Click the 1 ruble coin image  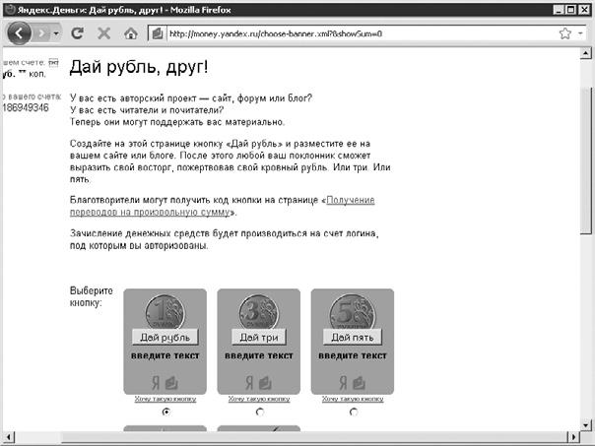pos(165,311)
